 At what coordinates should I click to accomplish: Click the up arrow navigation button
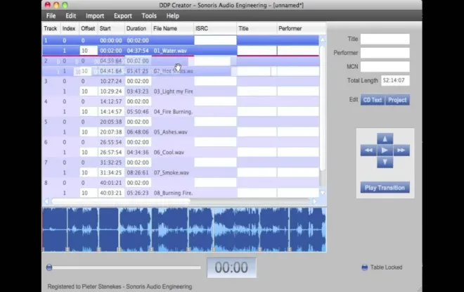point(385,139)
